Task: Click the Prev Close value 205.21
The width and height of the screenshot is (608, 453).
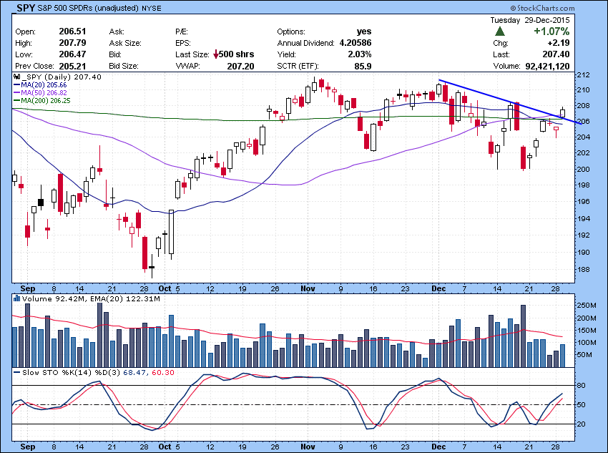Action: (x=72, y=66)
